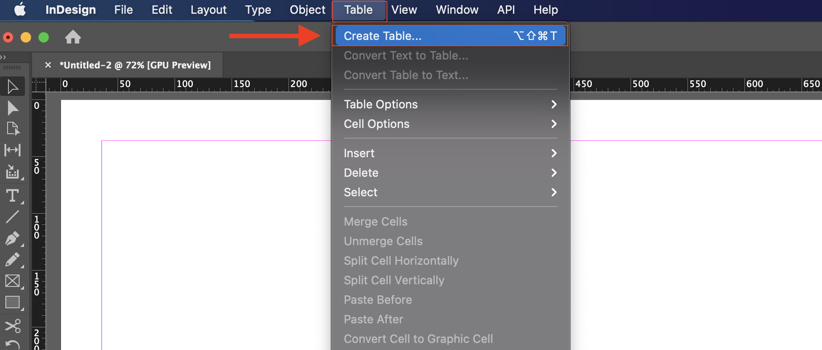The image size is (822, 350).
Task: Select the Direct Selection tool
Action: pos(13,108)
